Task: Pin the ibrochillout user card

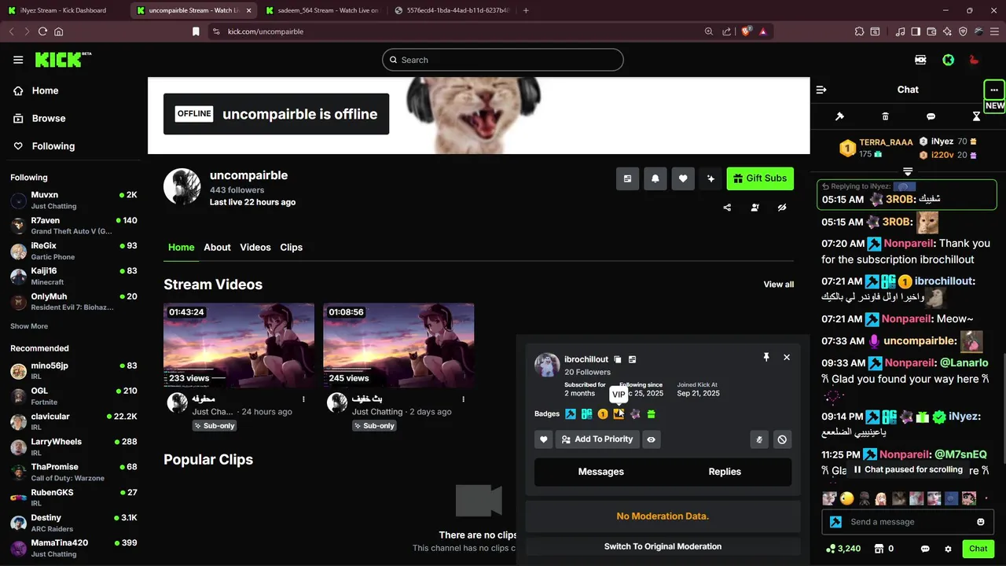Action: (x=766, y=357)
